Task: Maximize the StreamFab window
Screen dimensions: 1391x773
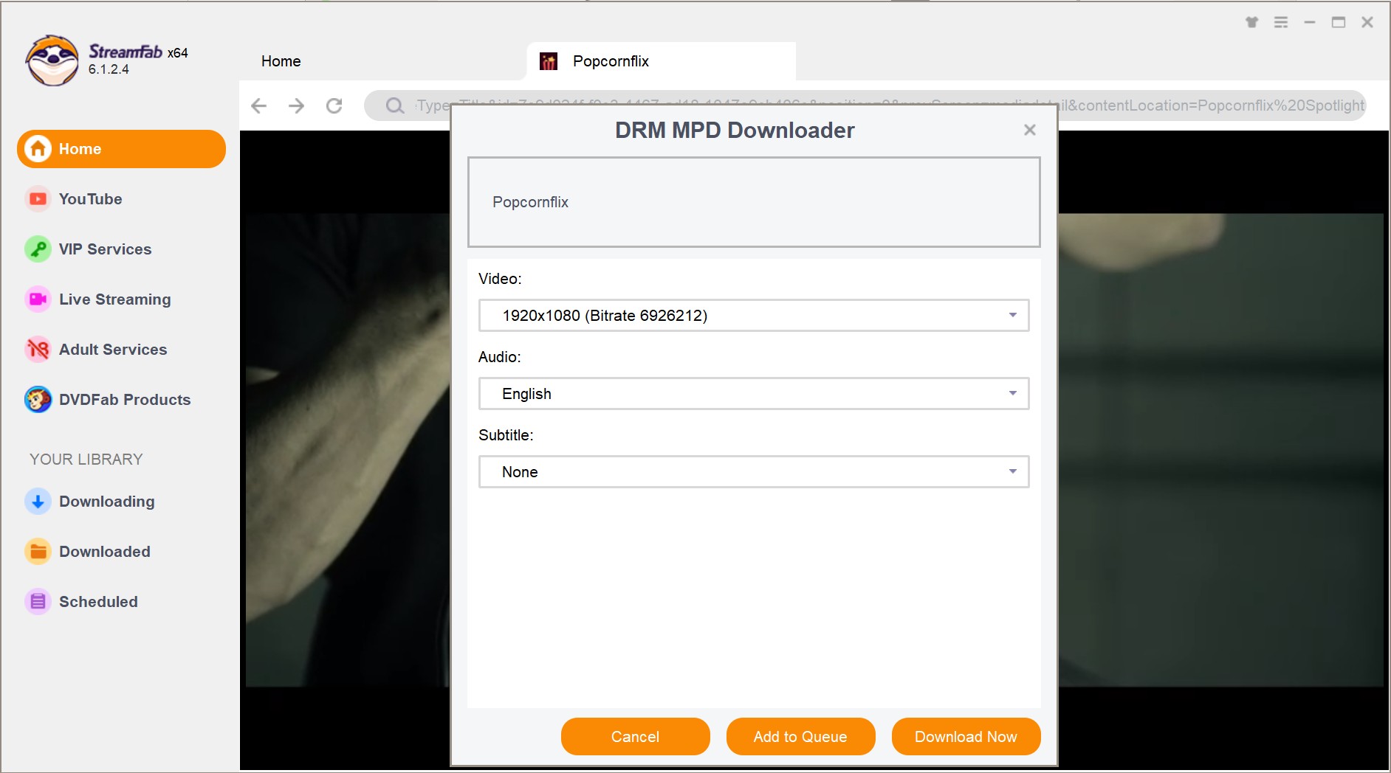Action: pos(1339,22)
